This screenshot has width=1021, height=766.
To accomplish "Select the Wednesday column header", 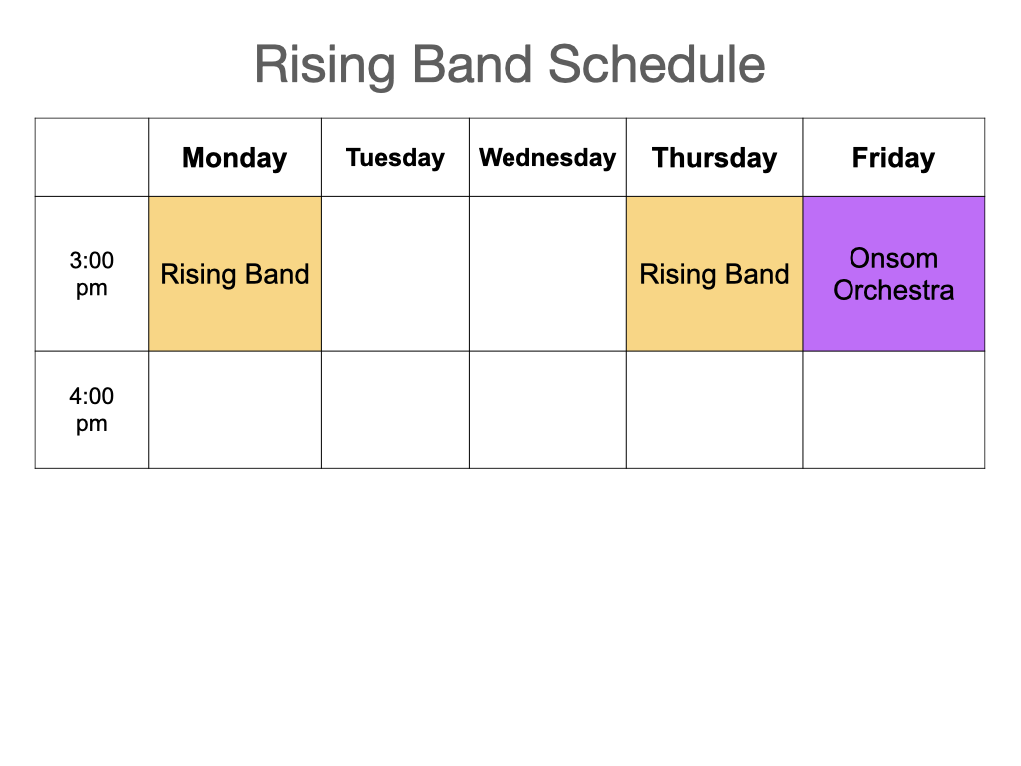I will click(547, 158).
